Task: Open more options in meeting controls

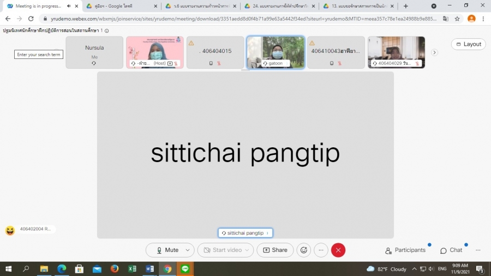Action: click(x=321, y=250)
